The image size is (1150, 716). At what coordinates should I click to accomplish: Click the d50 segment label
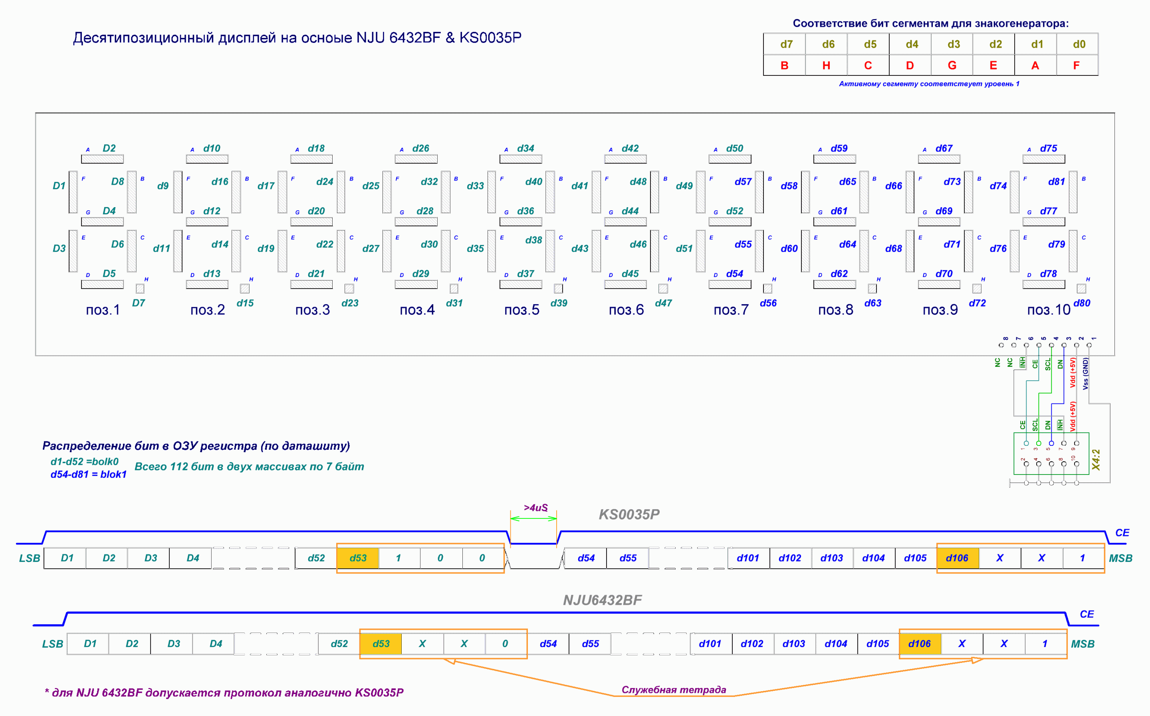(735, 148)
